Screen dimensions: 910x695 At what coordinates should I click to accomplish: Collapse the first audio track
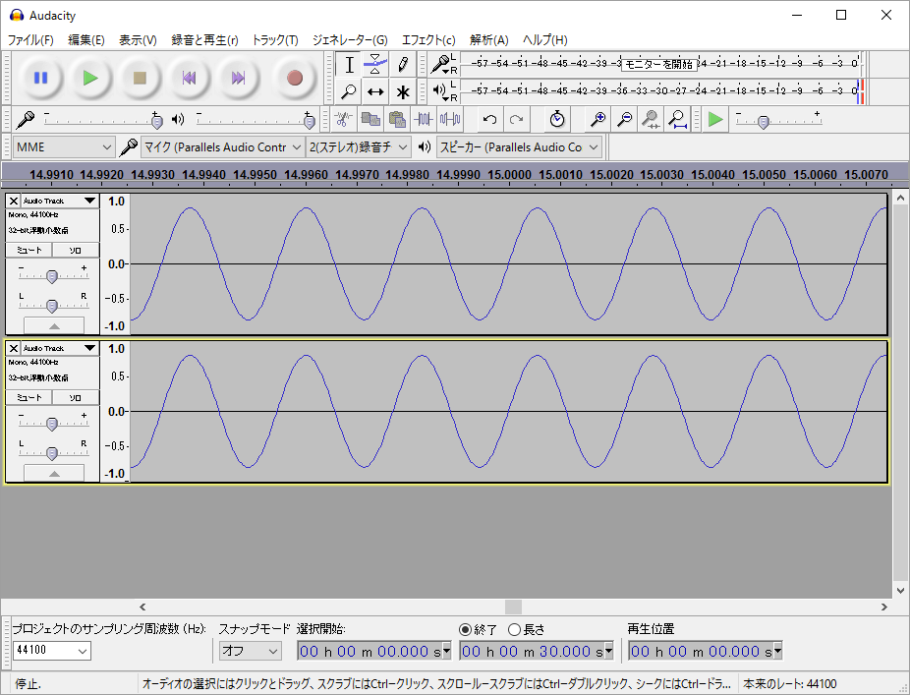pos(54,325)
